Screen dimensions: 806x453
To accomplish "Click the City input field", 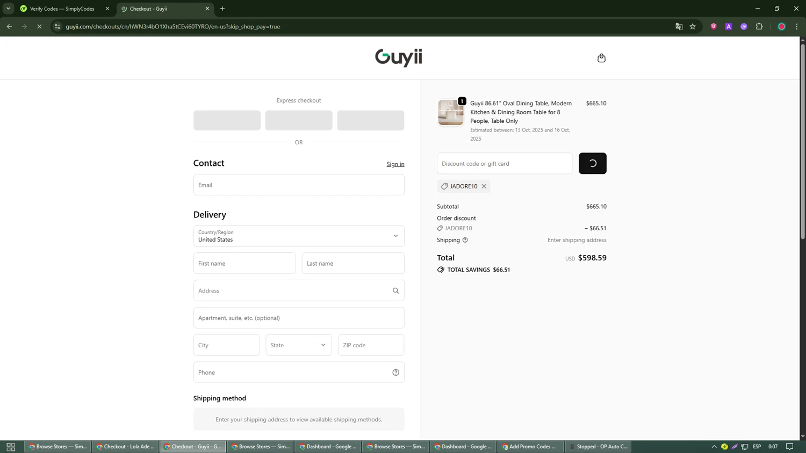I will pos(227,345).
